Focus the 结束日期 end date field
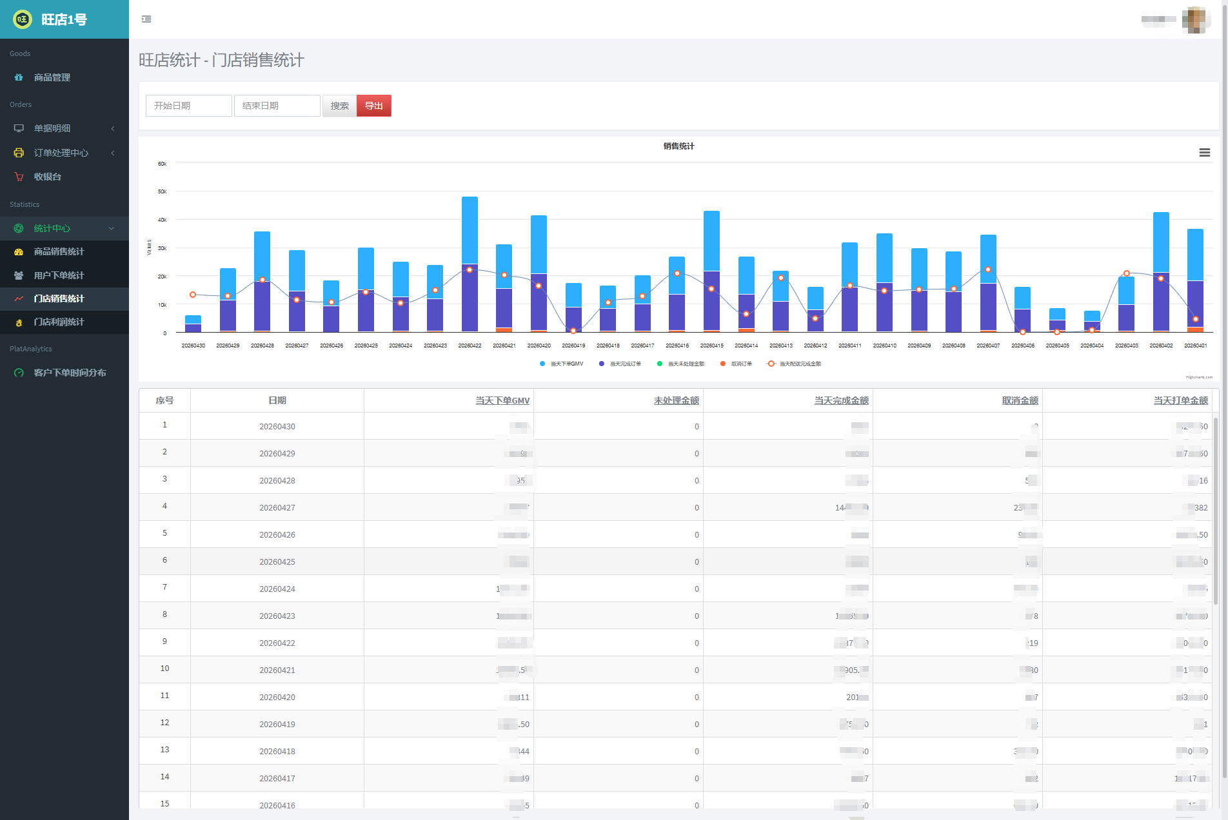 277,106
